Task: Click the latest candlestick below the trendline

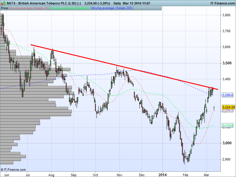Action: 214,108
